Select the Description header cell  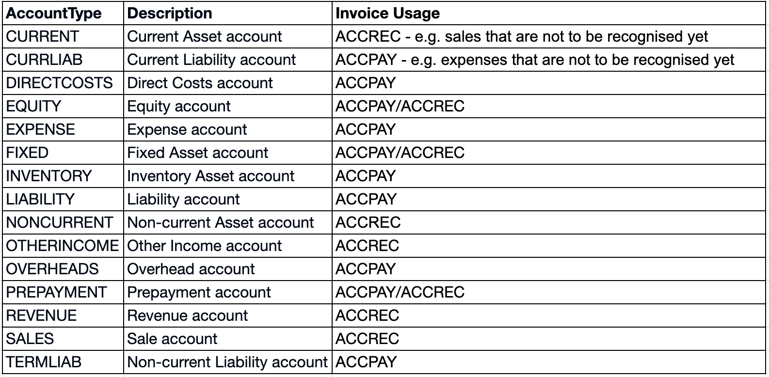click(x=170, y=13)
